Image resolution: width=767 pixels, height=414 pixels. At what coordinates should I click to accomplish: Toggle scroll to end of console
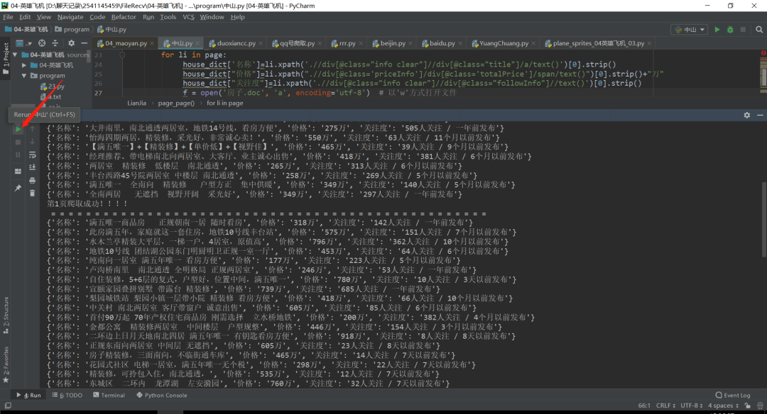pyautogui.click(x=32, y=167)
